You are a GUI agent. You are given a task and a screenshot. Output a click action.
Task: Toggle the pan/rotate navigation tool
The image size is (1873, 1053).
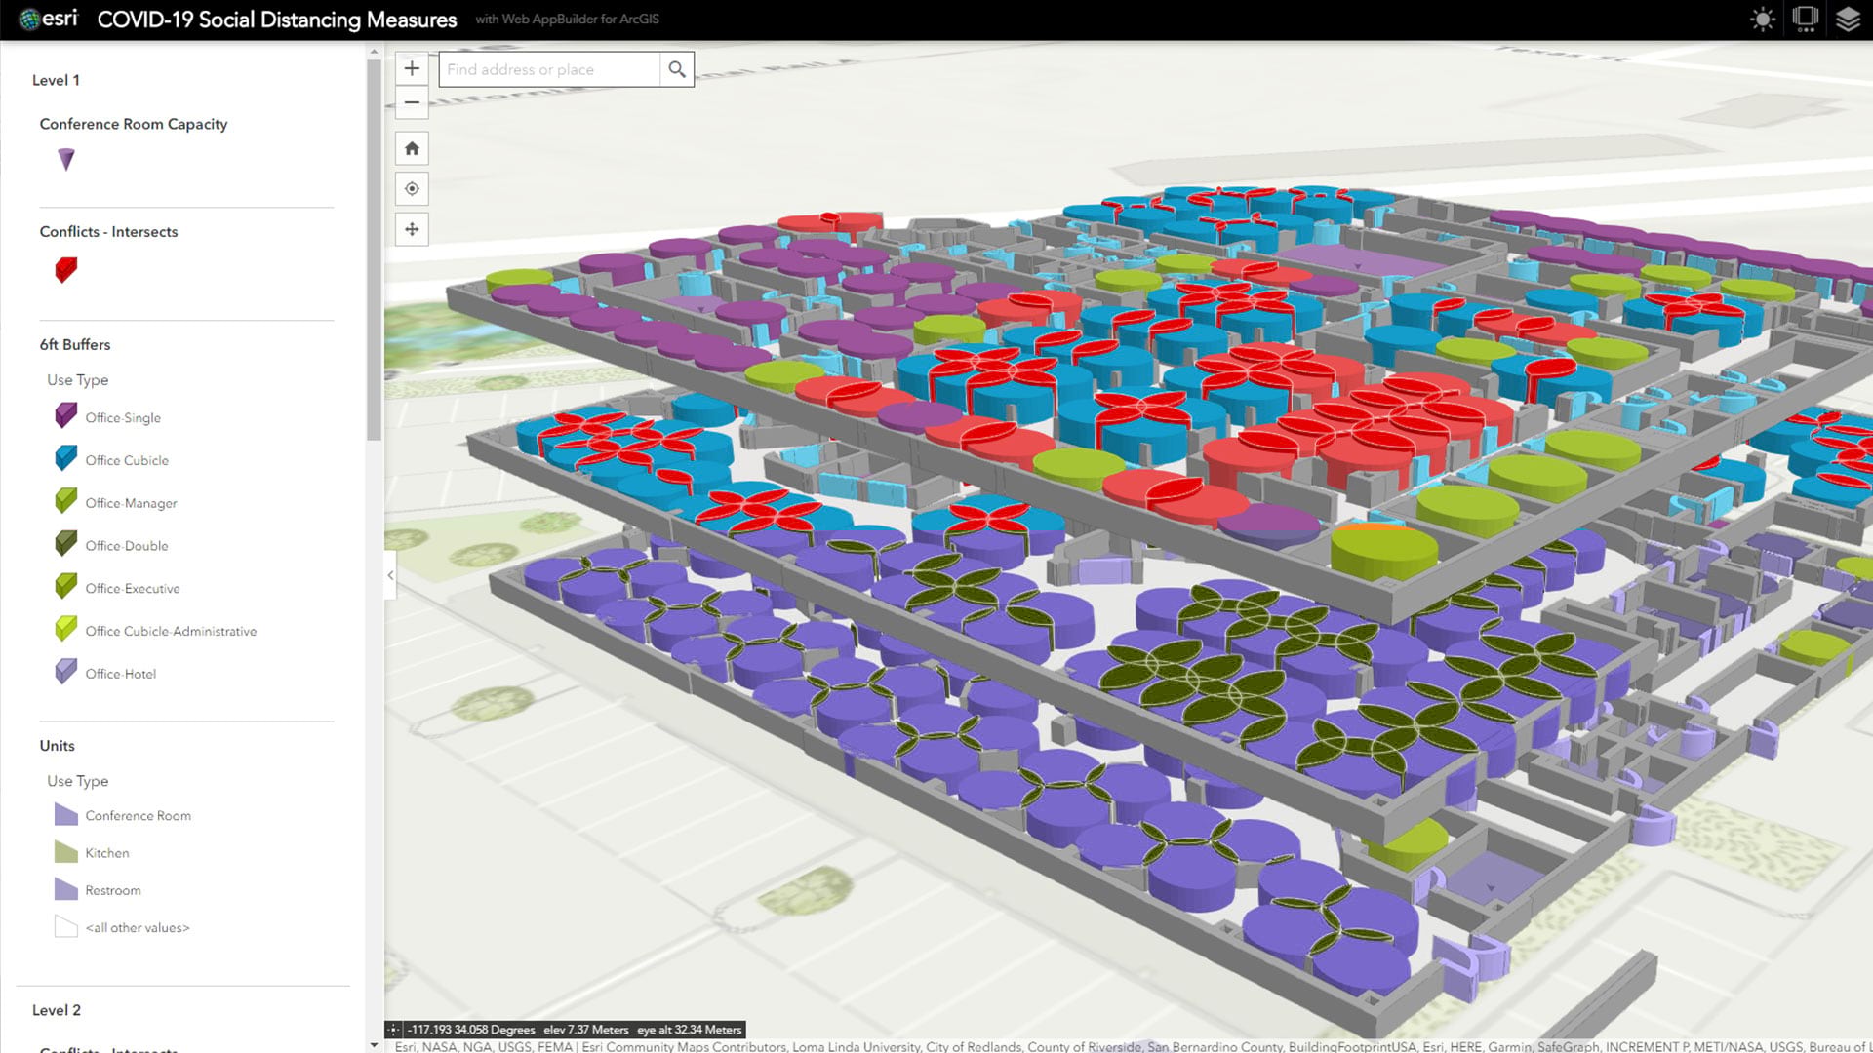(x=412, y=229)
